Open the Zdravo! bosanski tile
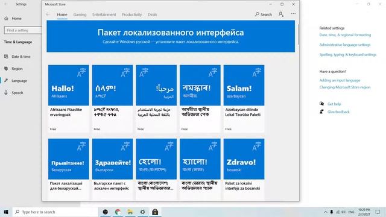This screenshot has width=386, height=217. click(244, 169)
